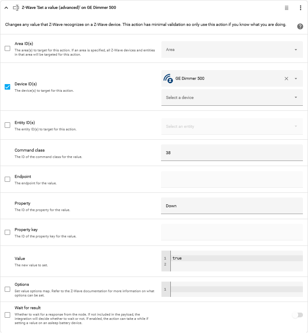Enable the Options checkbox
The height and width of the screenshot is (333, 308).
coord(8,289)
